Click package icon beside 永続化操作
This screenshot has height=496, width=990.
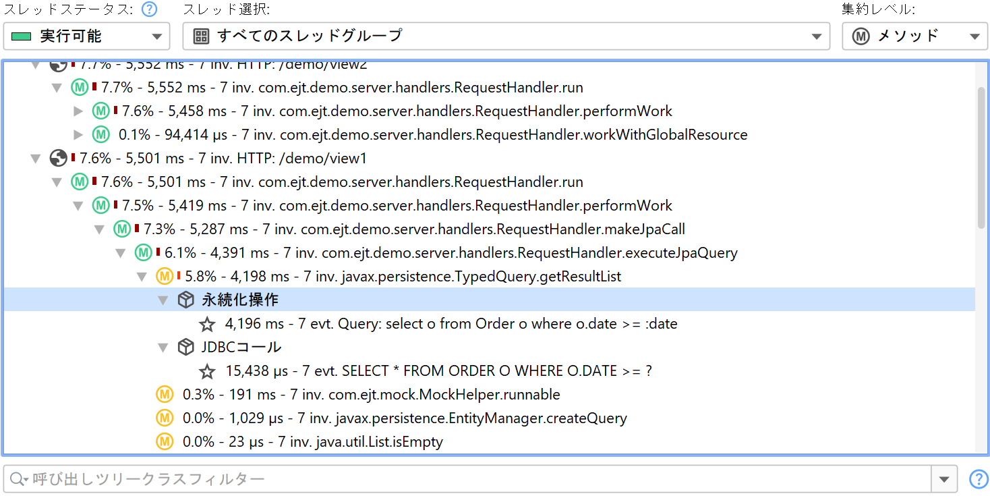point(186,300)
